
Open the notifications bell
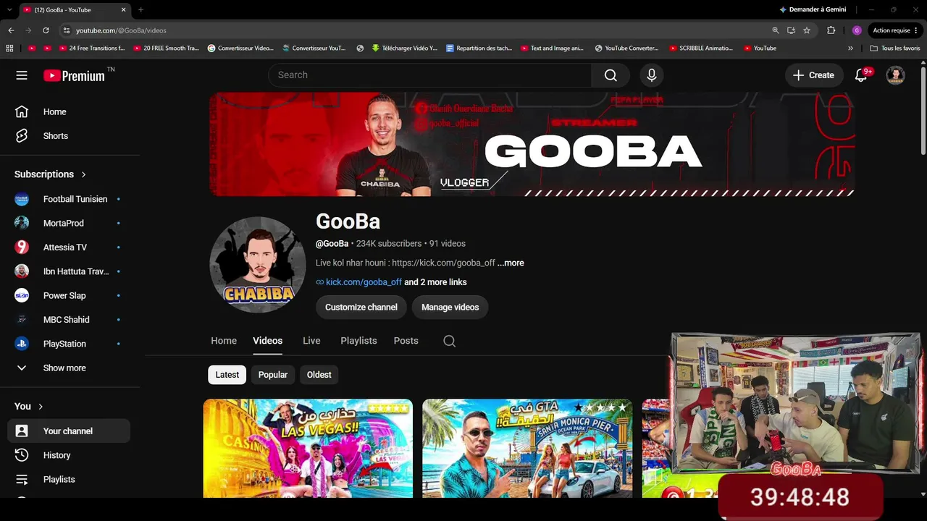pyautogui.click(x=861, y=75)
